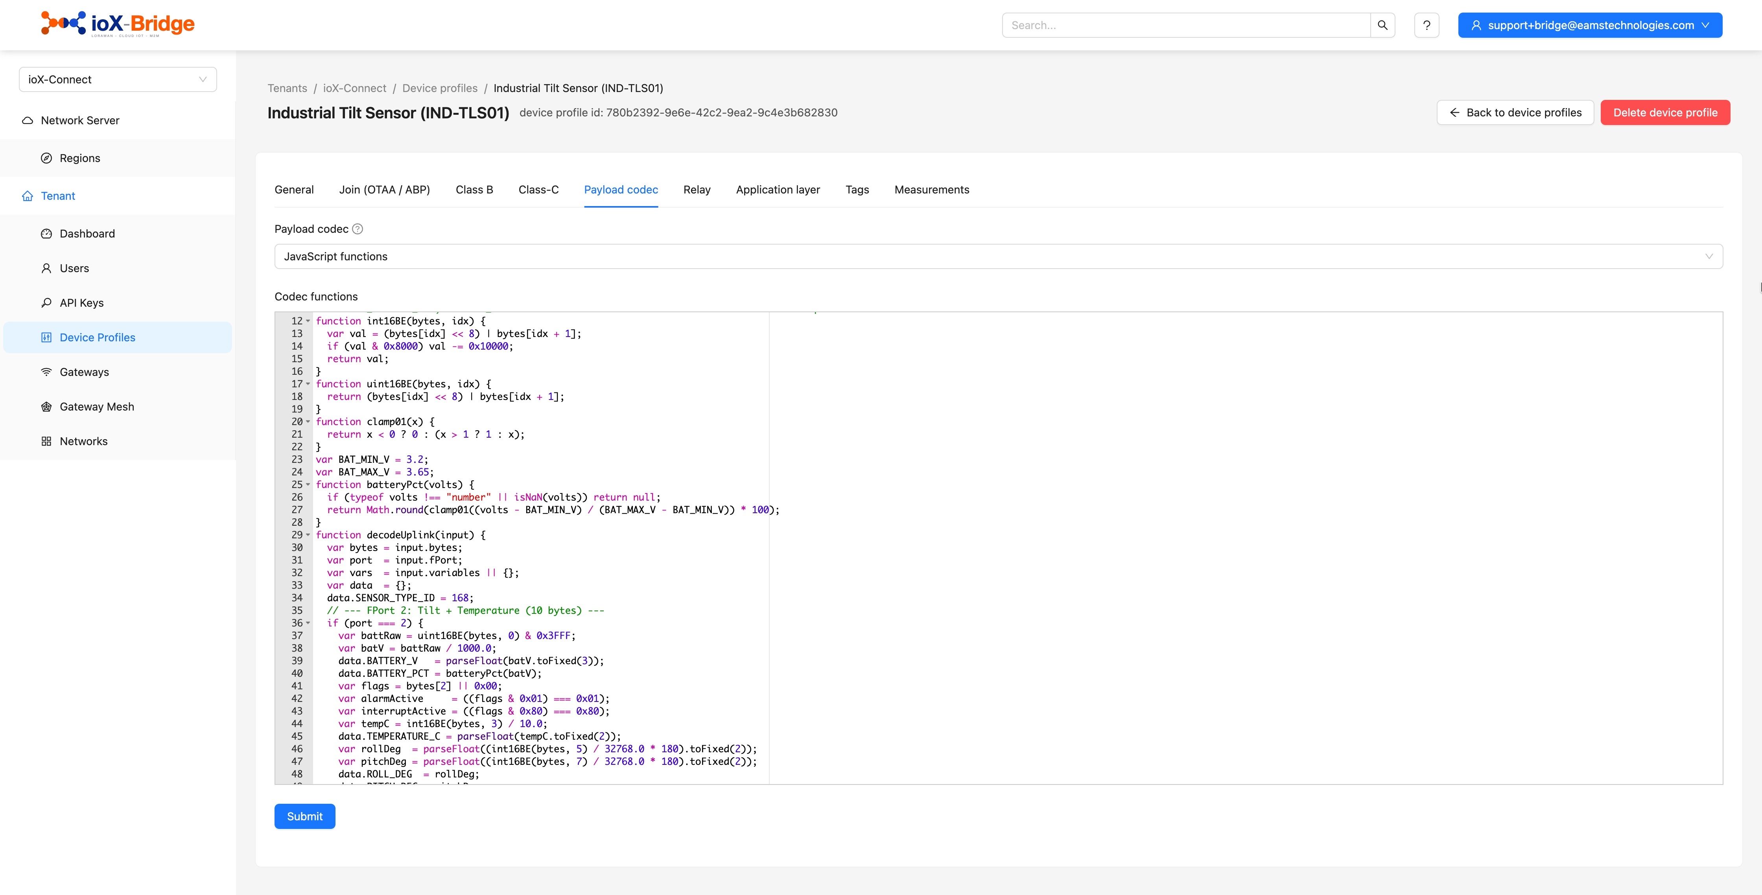
Task: Switch to the Measurements tab
Action: [932, 190]
